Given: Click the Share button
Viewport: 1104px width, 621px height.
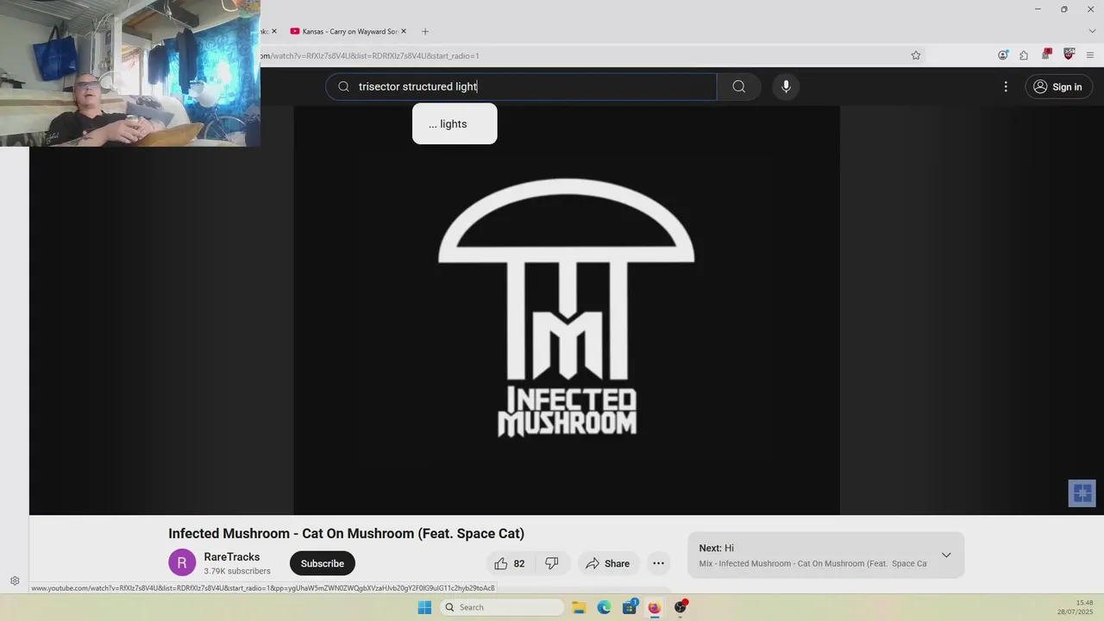Looking at the screenshot, I should [608, 563].
